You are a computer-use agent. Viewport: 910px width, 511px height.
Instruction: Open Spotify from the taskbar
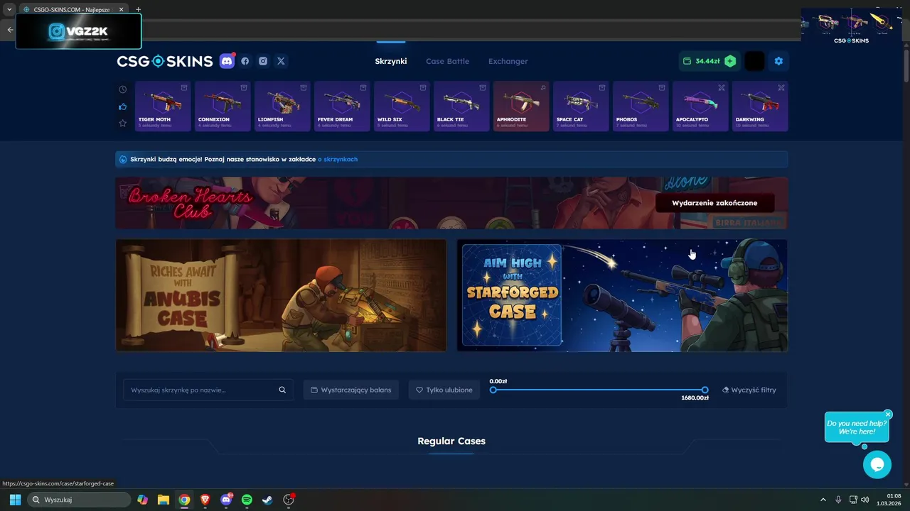pos(247,500)
